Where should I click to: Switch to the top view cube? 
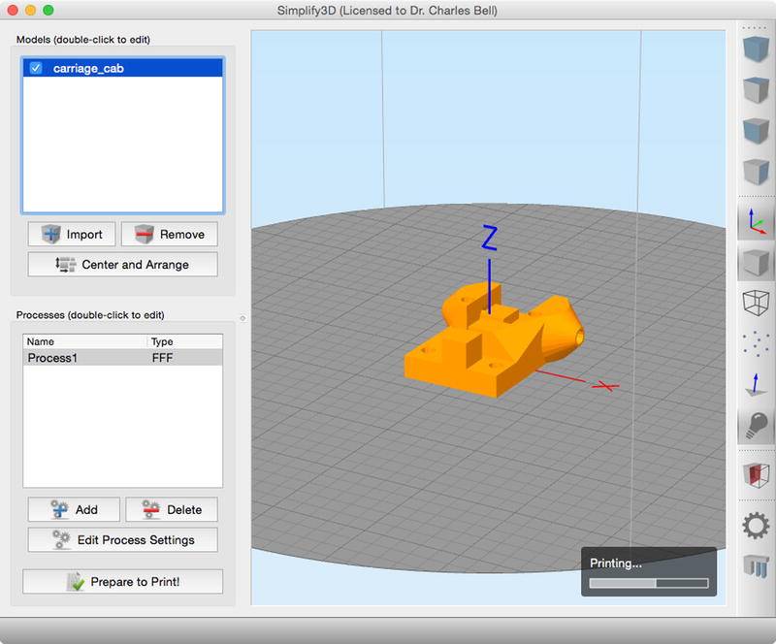pos(757,89)
